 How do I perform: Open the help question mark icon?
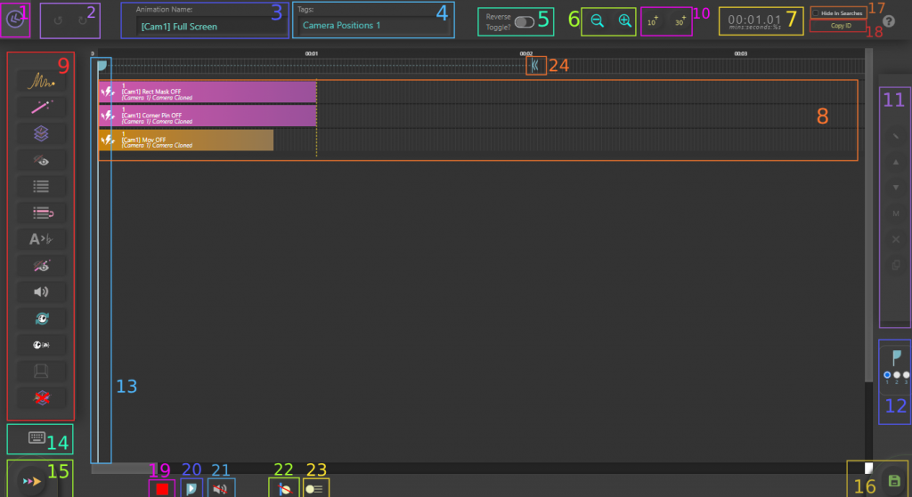(x=888, y=20)
